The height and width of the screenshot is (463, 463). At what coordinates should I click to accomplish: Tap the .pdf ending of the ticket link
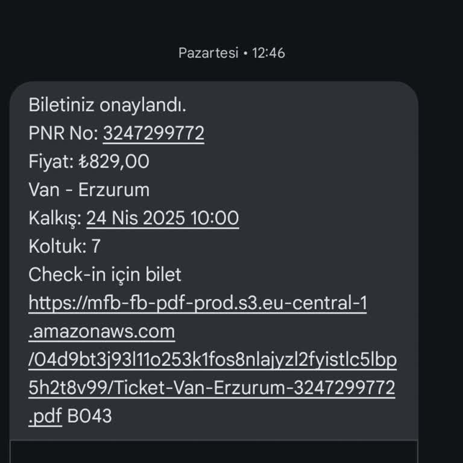(45, 417)
